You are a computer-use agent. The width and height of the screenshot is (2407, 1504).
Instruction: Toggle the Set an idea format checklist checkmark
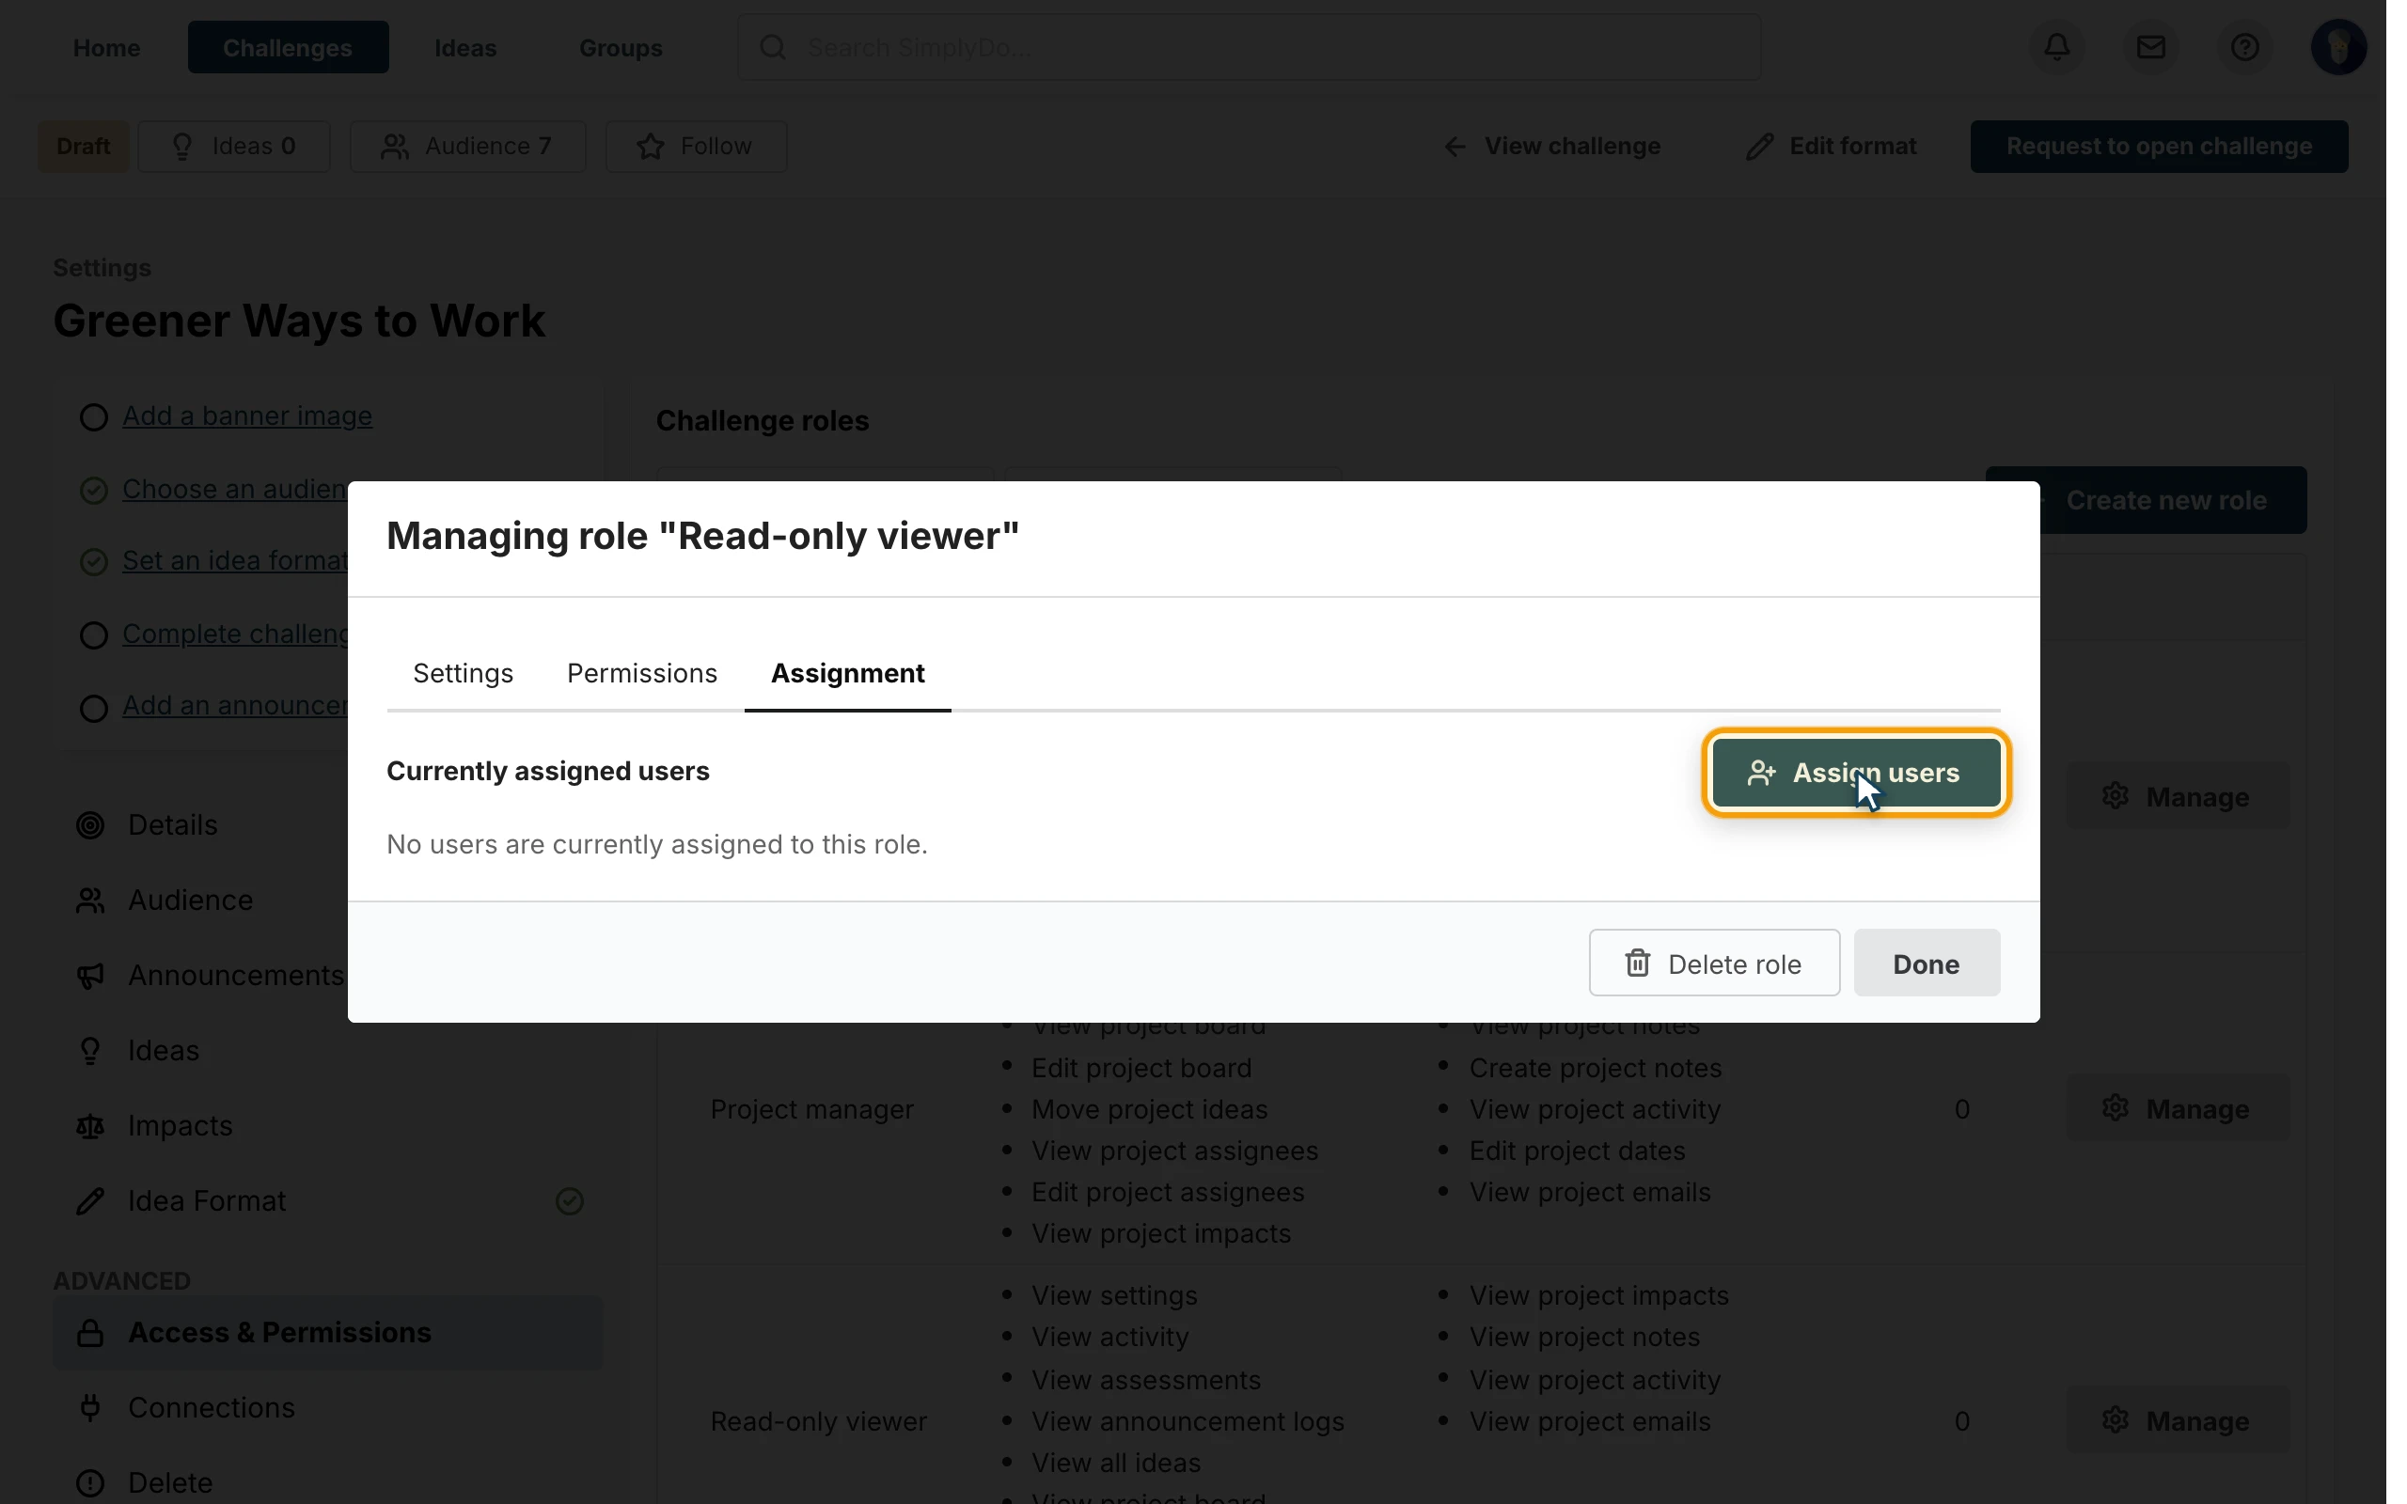click(93, 562)
